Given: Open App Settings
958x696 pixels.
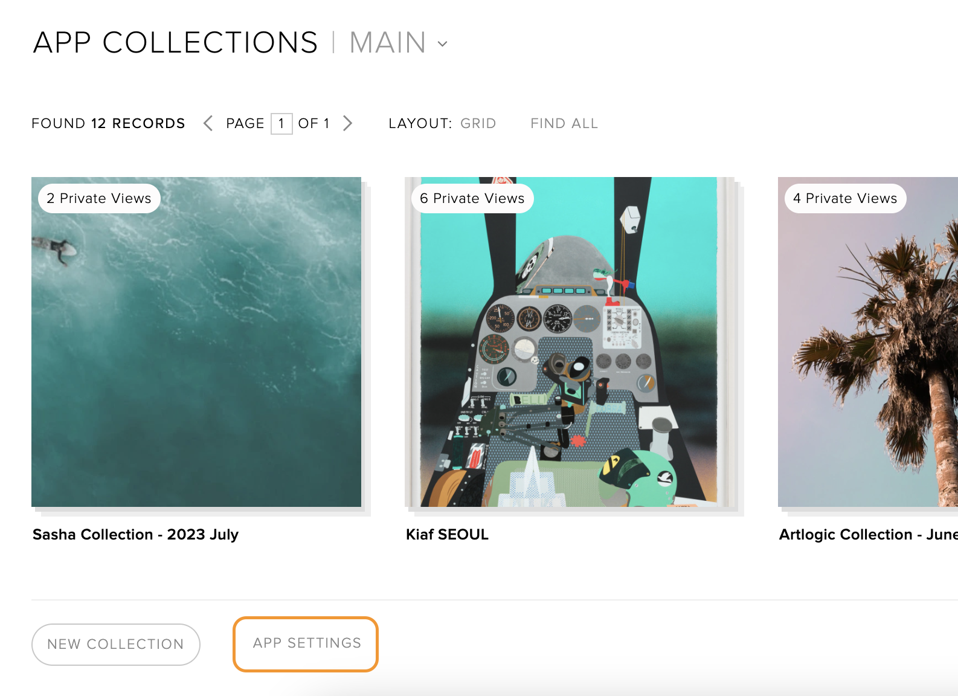Looking at the screenshot, I should click(x=306, y=644).
